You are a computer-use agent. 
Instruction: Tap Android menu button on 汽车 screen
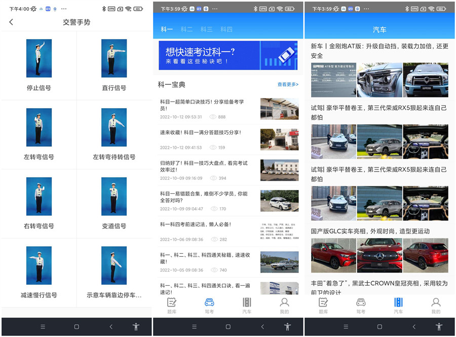click(x=346, y=327)
